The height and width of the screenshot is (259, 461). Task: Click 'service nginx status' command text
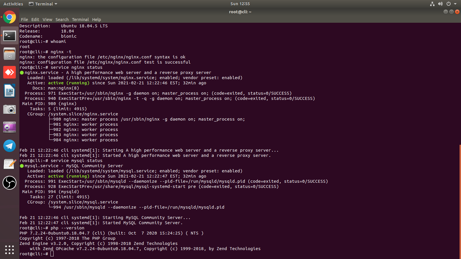(76, 67)
